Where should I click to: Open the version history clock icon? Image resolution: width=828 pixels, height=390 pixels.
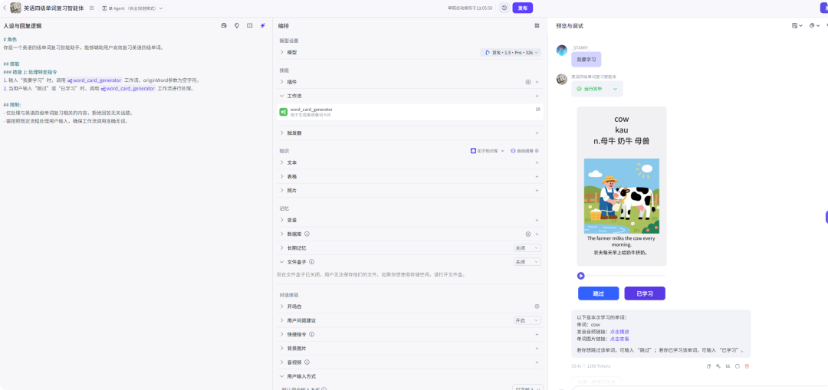click(504, 8)
